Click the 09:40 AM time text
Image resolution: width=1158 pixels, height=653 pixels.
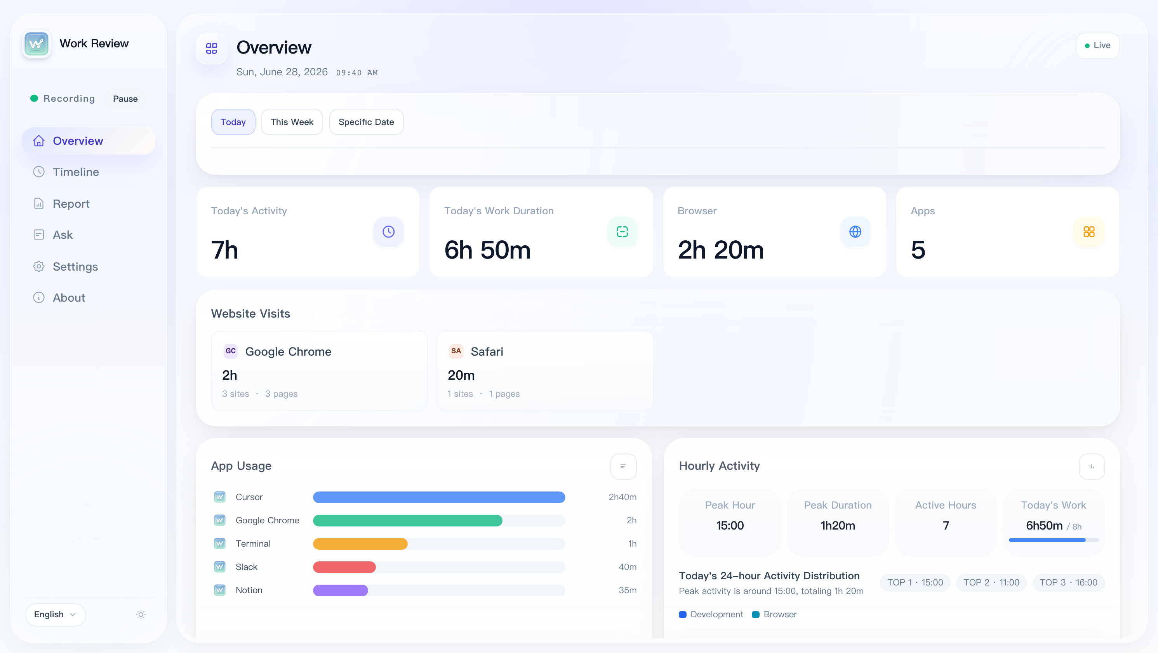[x=357, y=72]
